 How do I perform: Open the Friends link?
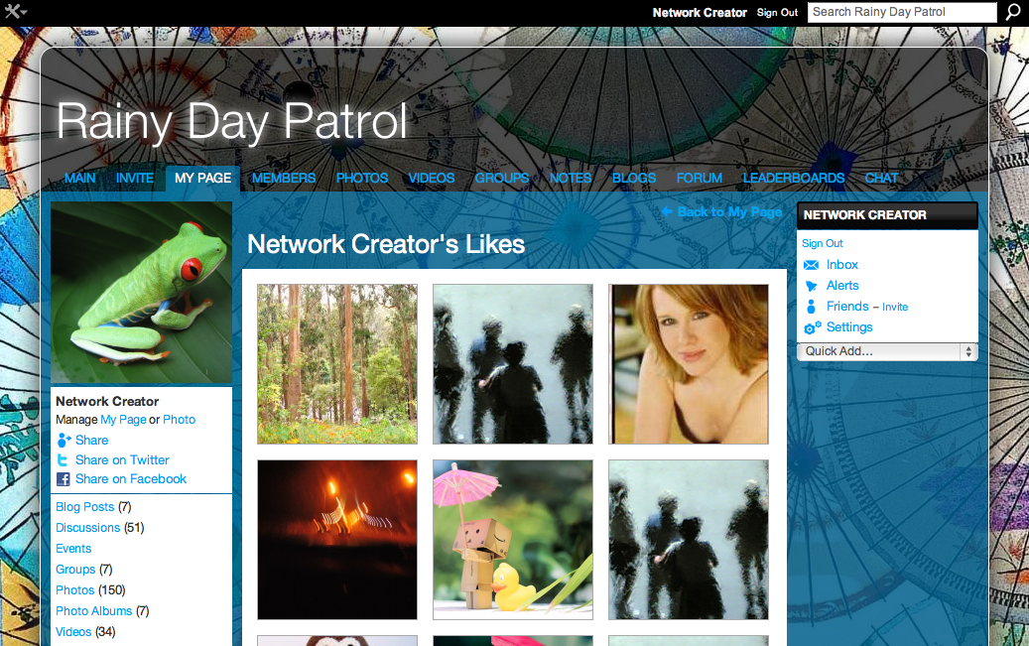click(x=847, y=307)
